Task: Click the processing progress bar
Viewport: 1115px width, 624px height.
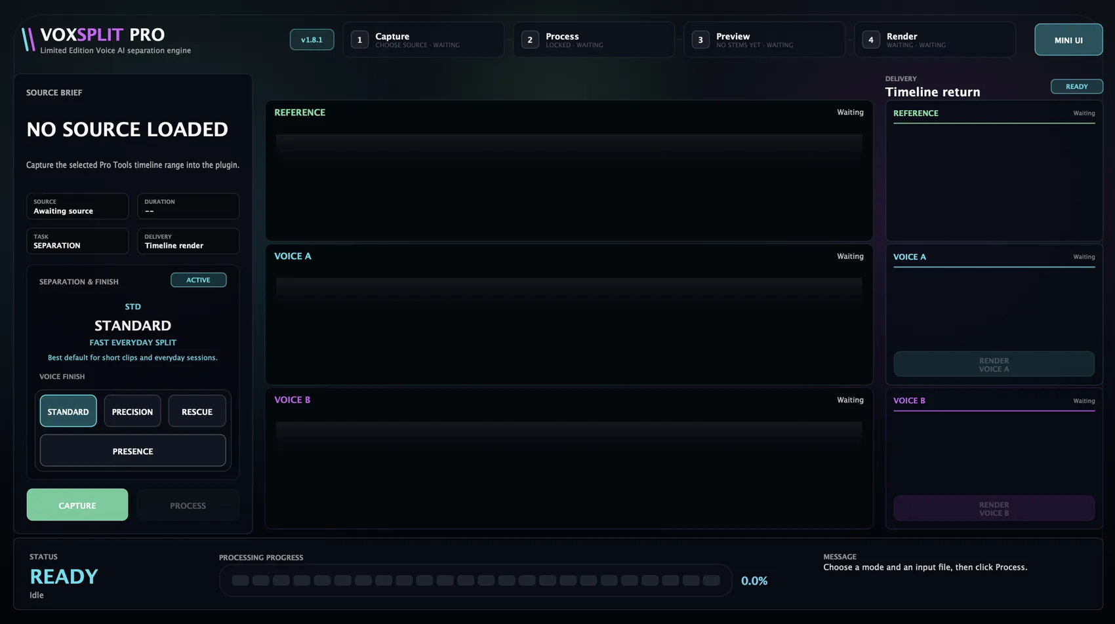Action: (x=476, y=581)
